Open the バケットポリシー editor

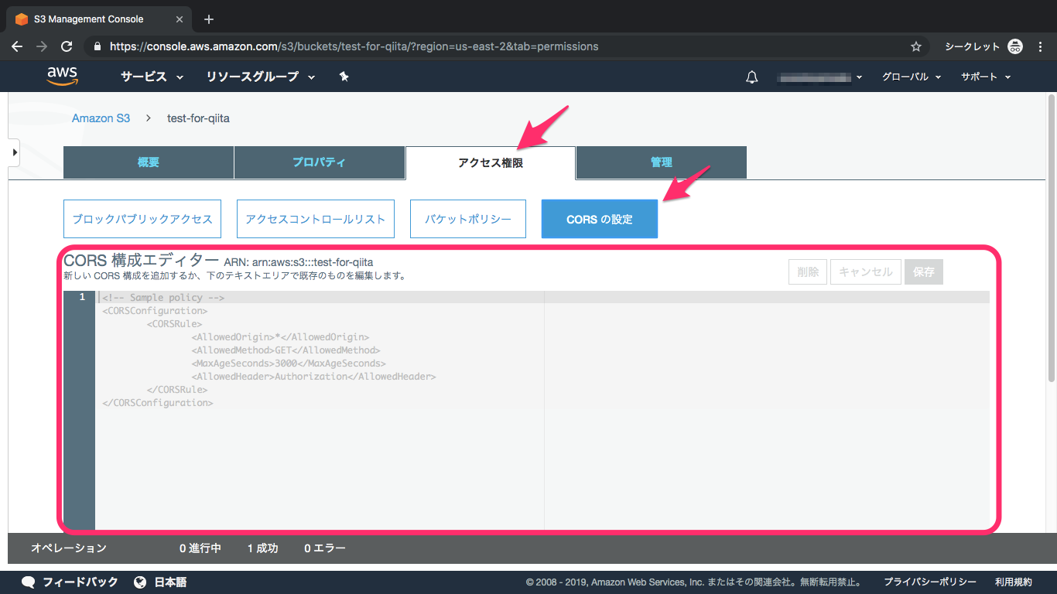click(x=468, y=219)
